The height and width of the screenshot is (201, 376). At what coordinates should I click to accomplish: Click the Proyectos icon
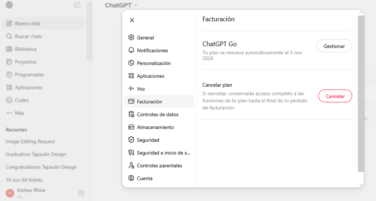(x=9, y=62)
